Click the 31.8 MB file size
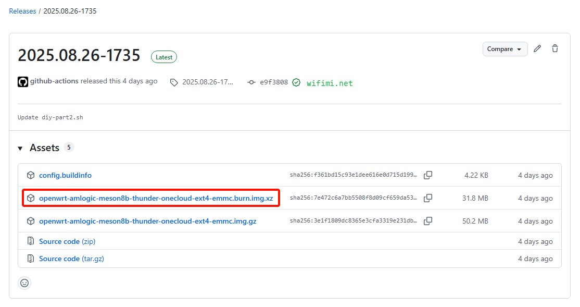Image resolution: width=580 pixels, height=307 pixels. [x=475, y=198]
